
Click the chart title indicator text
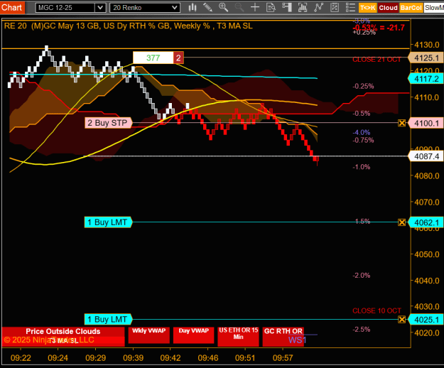coord(129,26)
